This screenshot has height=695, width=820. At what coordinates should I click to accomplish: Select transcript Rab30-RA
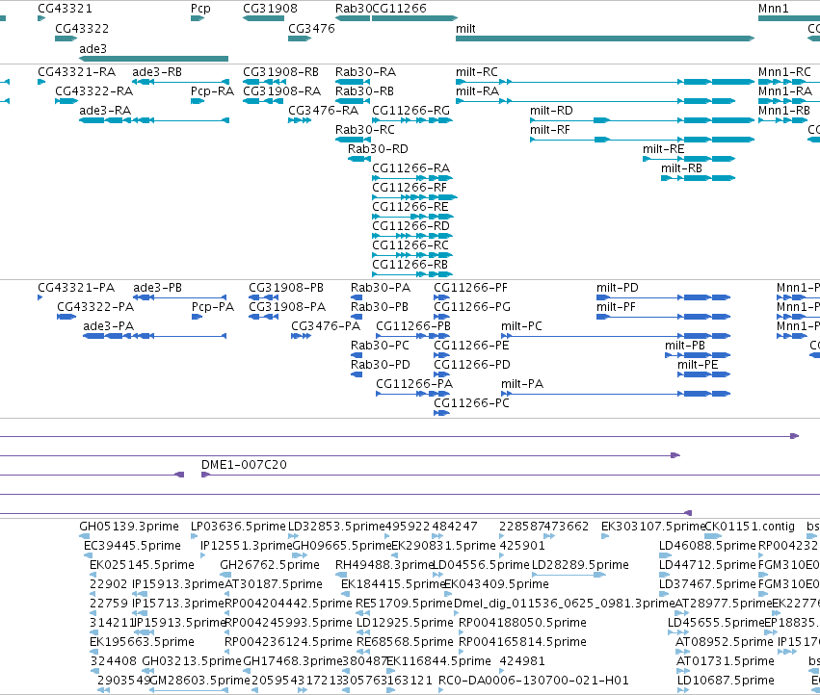pyautogui.click(x=353, y=82)
